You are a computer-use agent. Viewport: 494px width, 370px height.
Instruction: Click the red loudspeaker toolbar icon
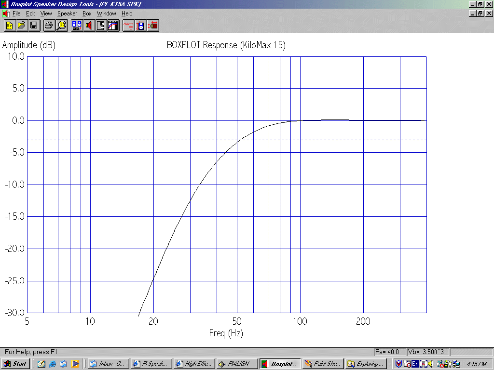(x=89, y=26)
